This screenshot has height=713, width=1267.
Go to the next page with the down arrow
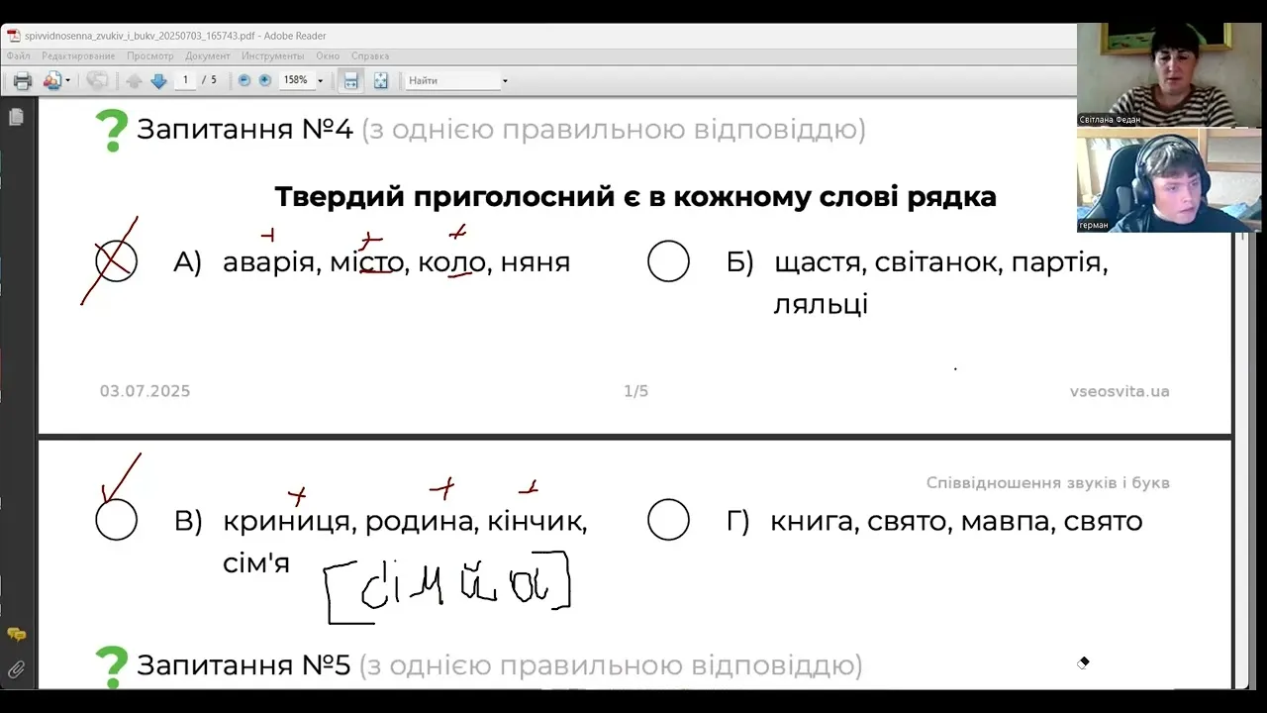158,81
